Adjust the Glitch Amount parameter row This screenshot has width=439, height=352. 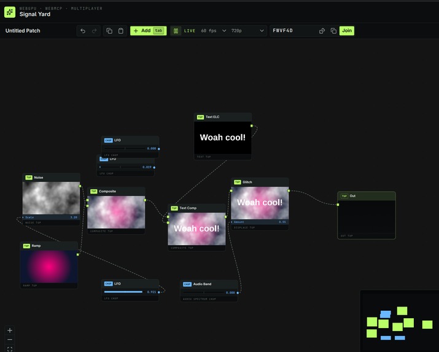coord(260,222)
